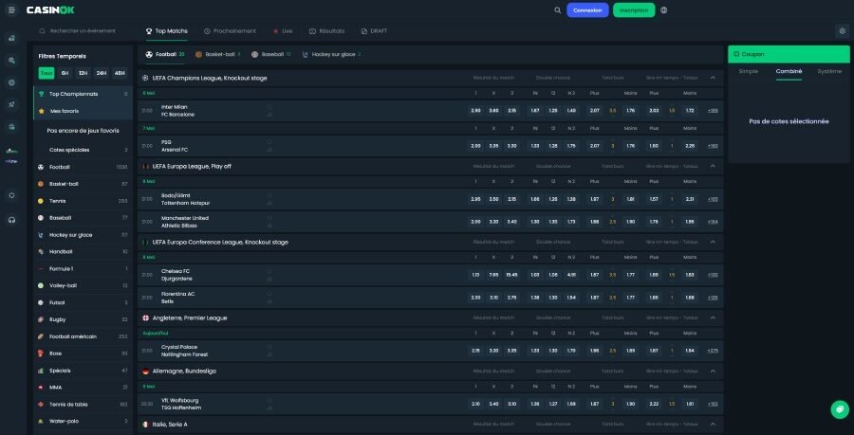Screen dimensions: 854x435
Task: Switch to the Prochainement tab
Action: coord(230,31)
